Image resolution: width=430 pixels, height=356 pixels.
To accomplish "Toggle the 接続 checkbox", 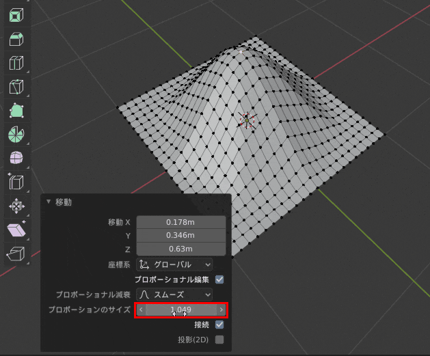I will point(219,325).
